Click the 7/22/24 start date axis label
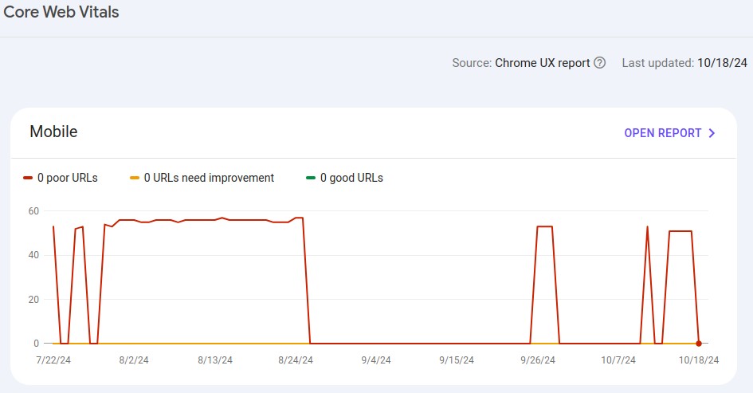 [x=53, y=360]
